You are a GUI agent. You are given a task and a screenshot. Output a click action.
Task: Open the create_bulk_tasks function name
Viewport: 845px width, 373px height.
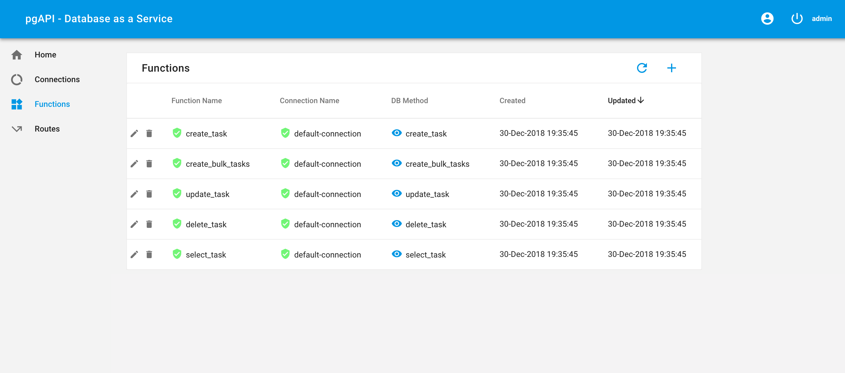(x=218, y=164)
